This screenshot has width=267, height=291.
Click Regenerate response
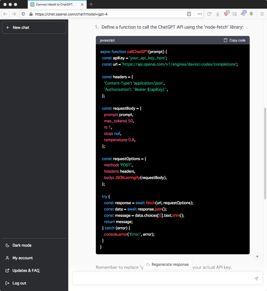[x=167, y=264]
